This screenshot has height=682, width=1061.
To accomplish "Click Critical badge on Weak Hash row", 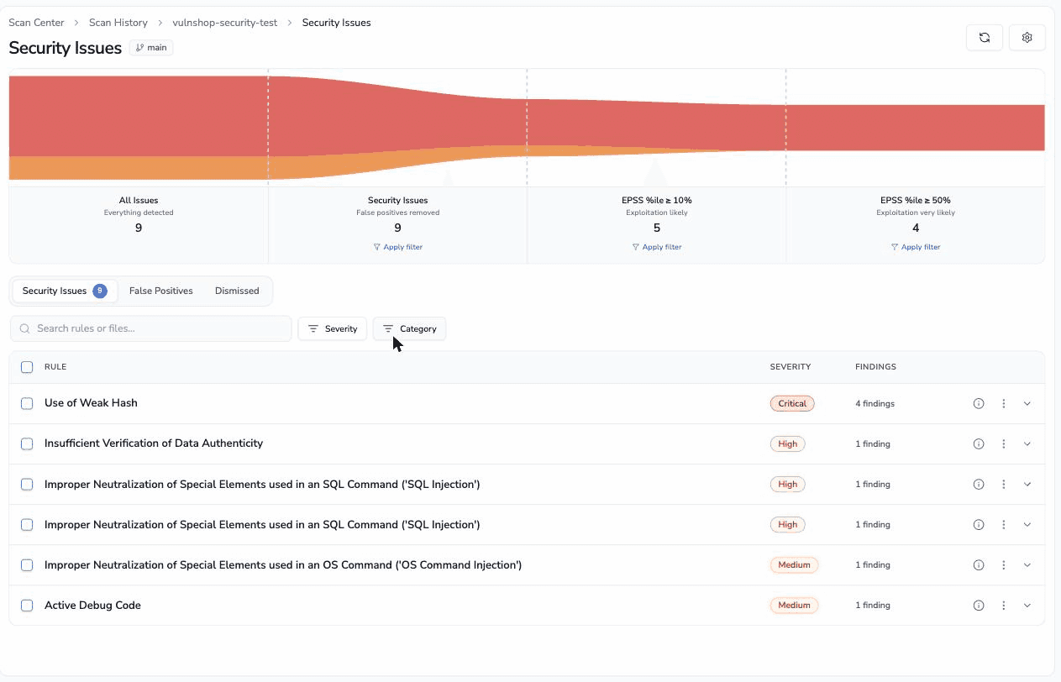I will point(792,404).
